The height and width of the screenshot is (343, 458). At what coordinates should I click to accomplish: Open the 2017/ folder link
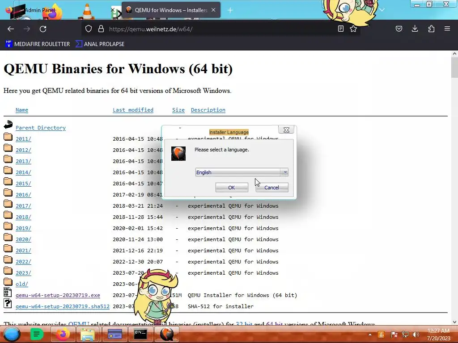click(x=23, y=206)
